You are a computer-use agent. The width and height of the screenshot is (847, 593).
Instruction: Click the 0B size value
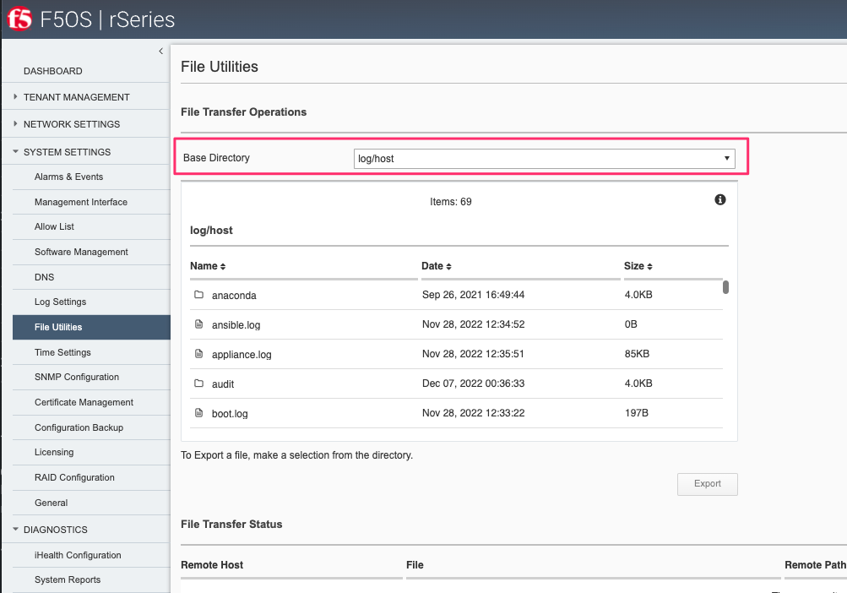point(631,324)
